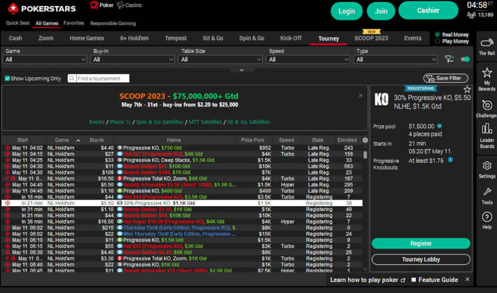This screenshot has width=497, height=293.
Task: Click the Find a tournament search field
Action: pyautogui.click(x=102, y=79)
